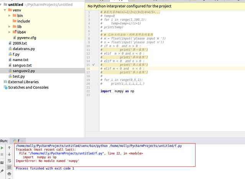Click the checkmark in gutter at line 15
This screenshot has height=179, width=245.
94,65
